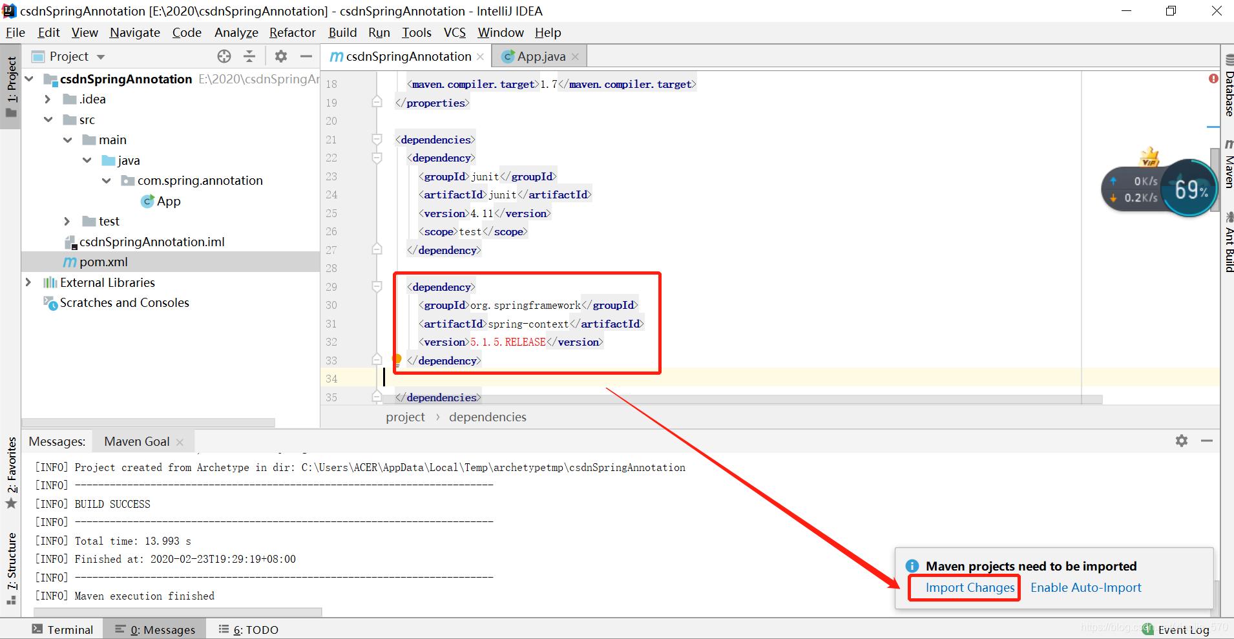
Task: Click the fold marker at line 21 dependencies
Action: pyautogui.click(x=377, y=139)
